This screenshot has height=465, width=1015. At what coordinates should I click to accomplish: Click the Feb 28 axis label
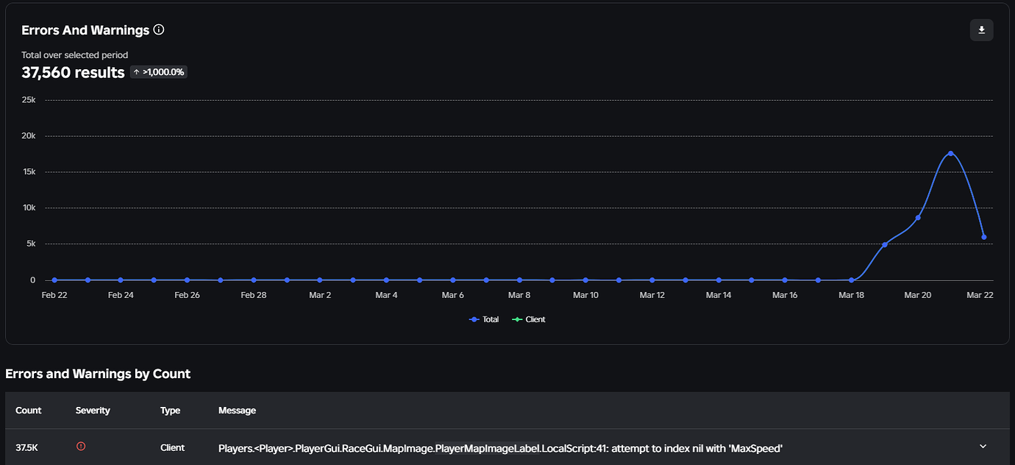[x=253, y=295]
